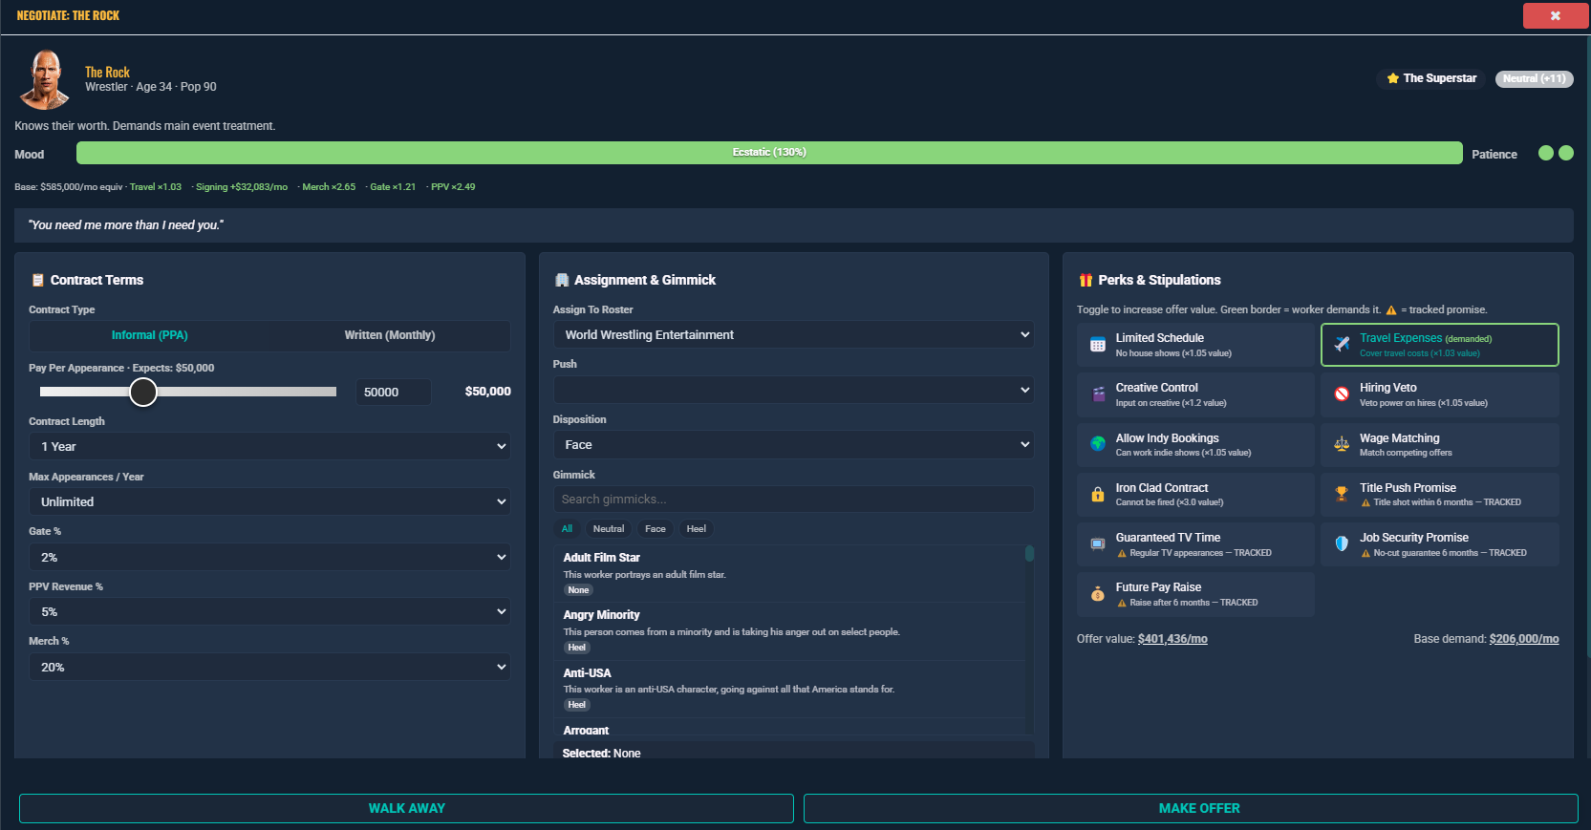This screenshot has height=830, width=1591.
Task: Enable the Job Security Promise perk
Action: pos(1439,544)
